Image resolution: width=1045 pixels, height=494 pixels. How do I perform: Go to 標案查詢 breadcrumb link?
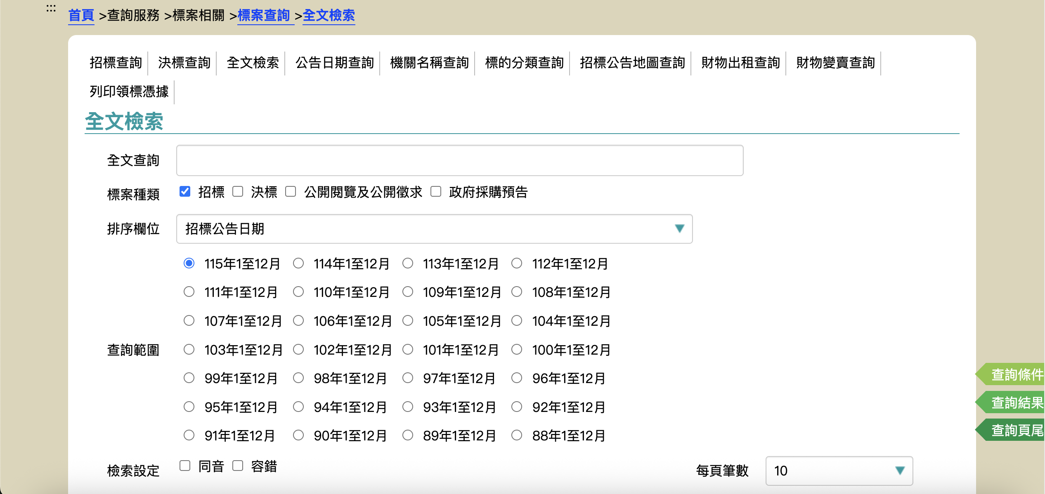pyautogui.click(x=264, y=16)
